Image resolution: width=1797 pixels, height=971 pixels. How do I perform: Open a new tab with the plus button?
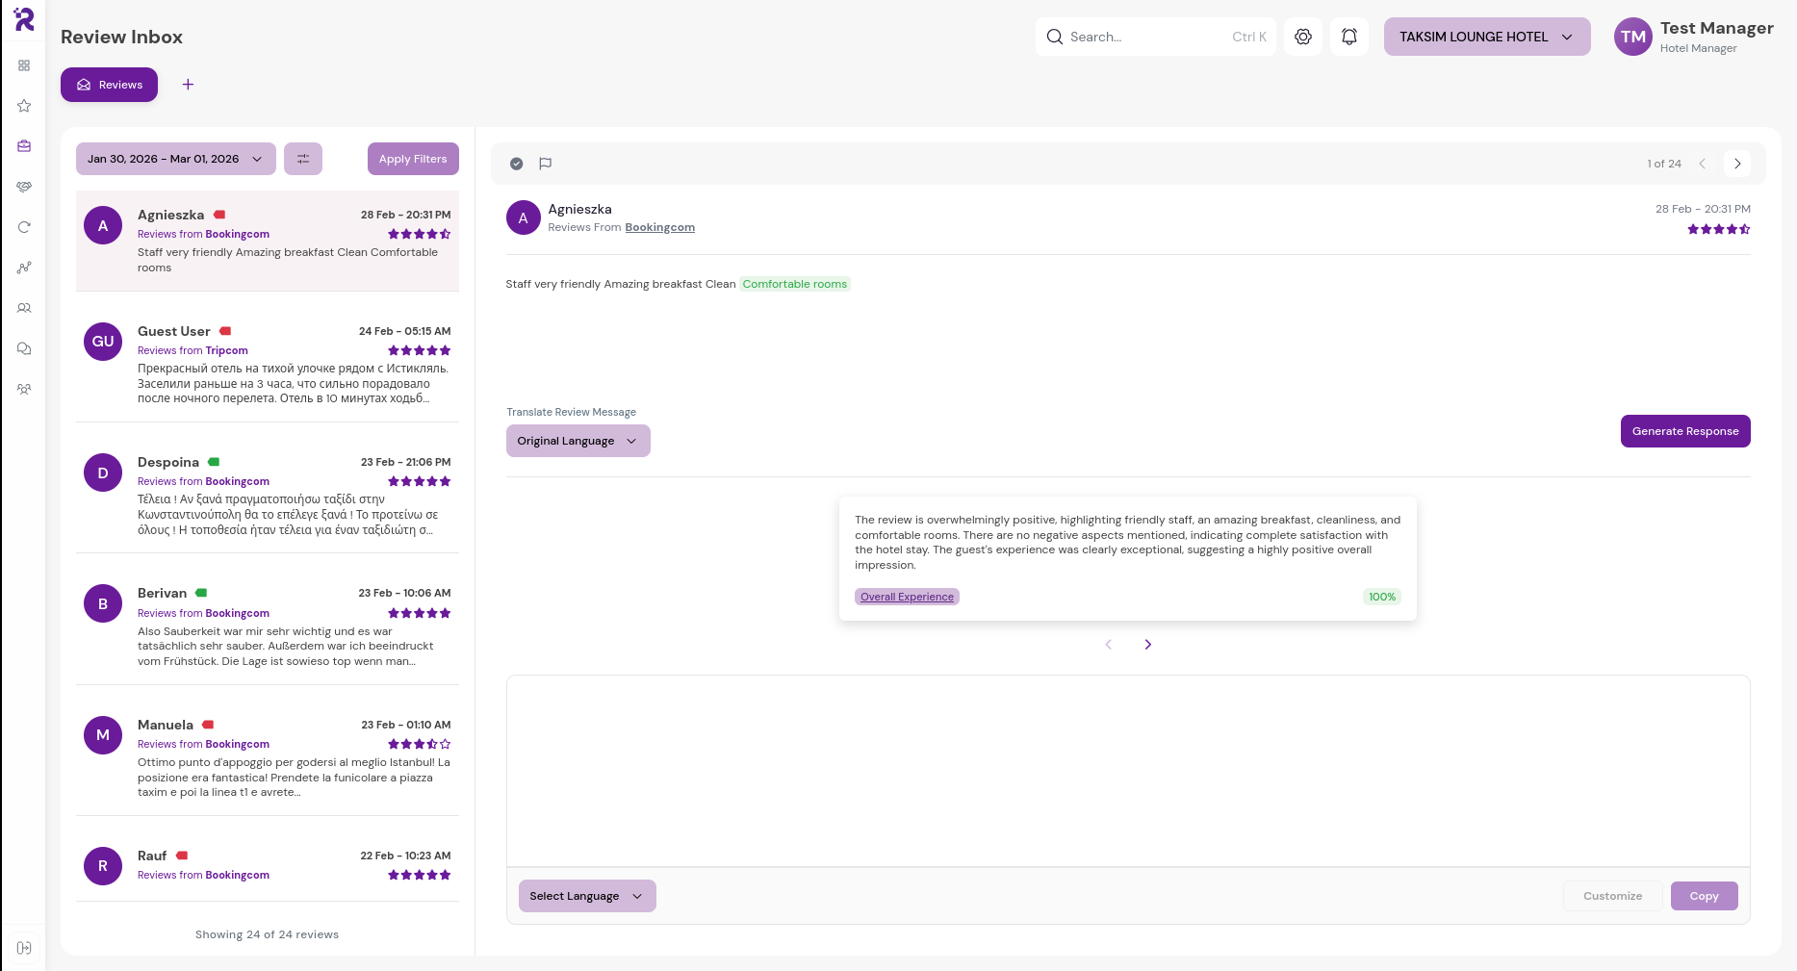[188, 85]
